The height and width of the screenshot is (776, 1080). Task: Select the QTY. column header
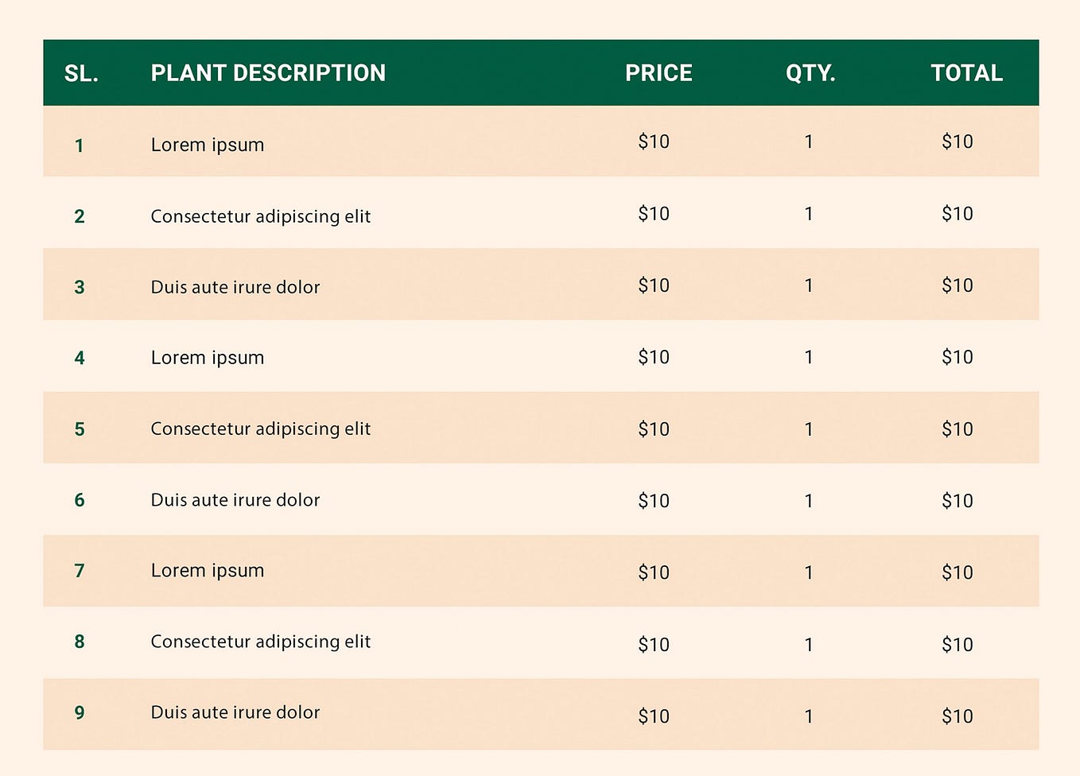click(810, 73)
